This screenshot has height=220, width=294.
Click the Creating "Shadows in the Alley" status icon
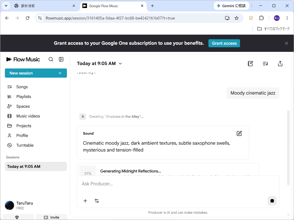[83, 117]
